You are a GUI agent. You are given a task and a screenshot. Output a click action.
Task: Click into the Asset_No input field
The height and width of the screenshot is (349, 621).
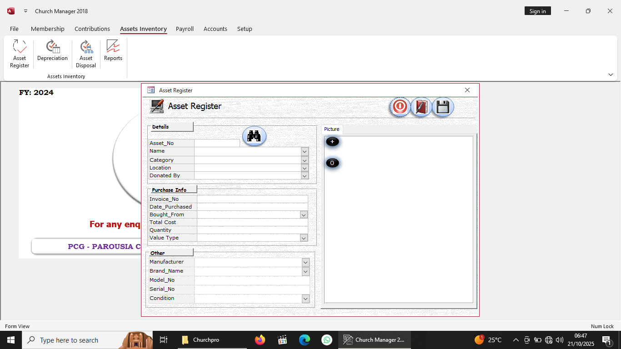click(x=217, y=143)
